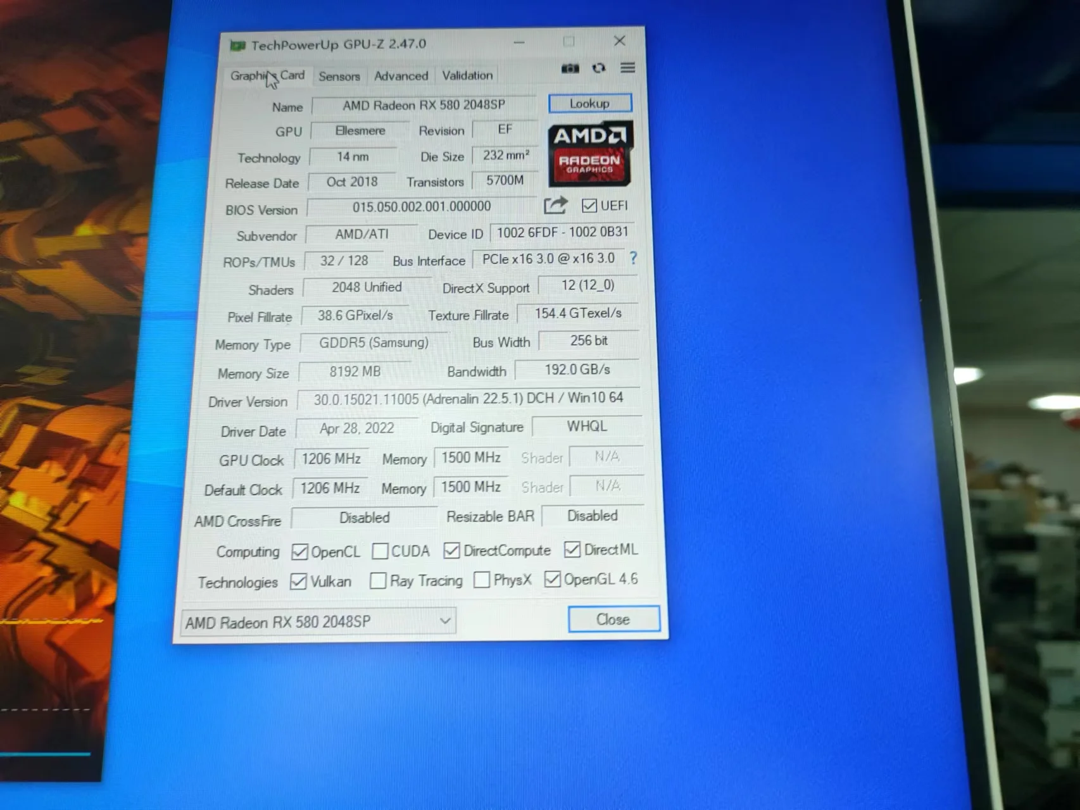The width and height of the screenshot is (1080, 810).
Task: Switch to the Validation tab
Action: pyautogui.click(x=467, y=75)
